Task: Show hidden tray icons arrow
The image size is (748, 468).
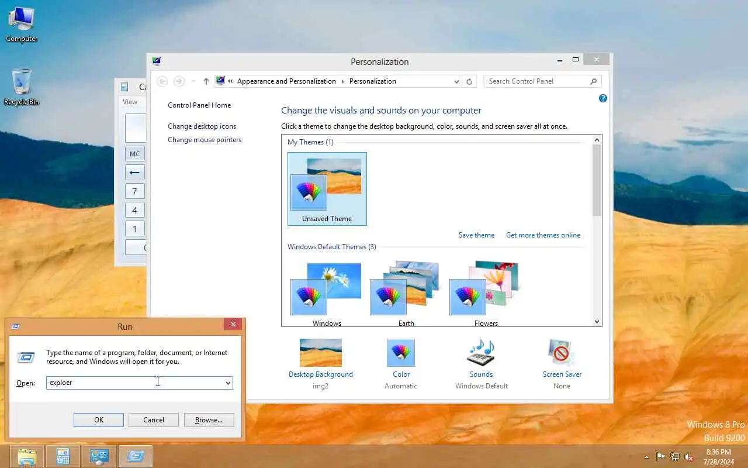Action: pos(646,457)
